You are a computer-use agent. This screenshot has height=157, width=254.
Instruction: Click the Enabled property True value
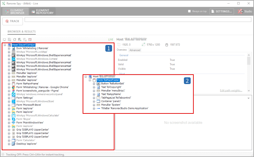tap(172, 60)
